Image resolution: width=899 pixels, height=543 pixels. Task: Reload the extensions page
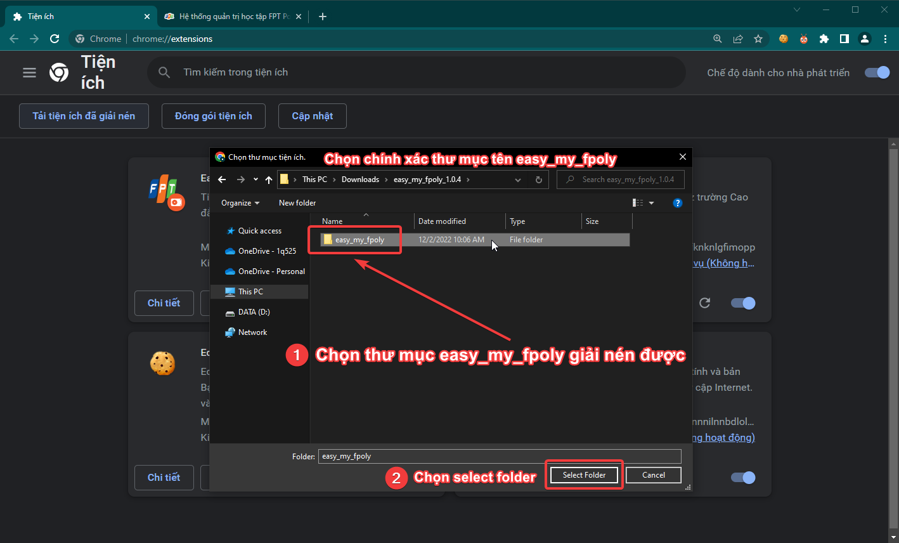point(55,39)
